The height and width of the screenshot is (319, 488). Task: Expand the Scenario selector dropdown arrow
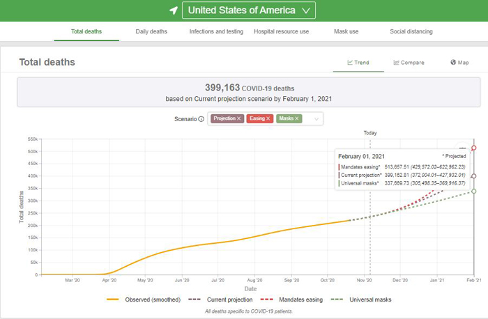tap(317, 119)
